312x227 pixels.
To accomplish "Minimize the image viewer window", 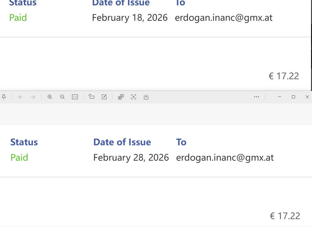I will pyautogui.click(x=279, y=97).
